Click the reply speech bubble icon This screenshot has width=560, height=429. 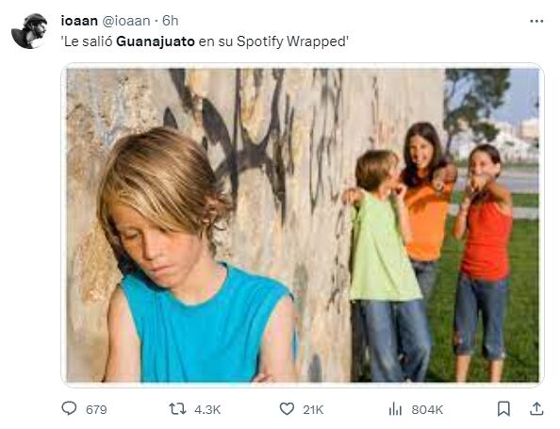69,408
